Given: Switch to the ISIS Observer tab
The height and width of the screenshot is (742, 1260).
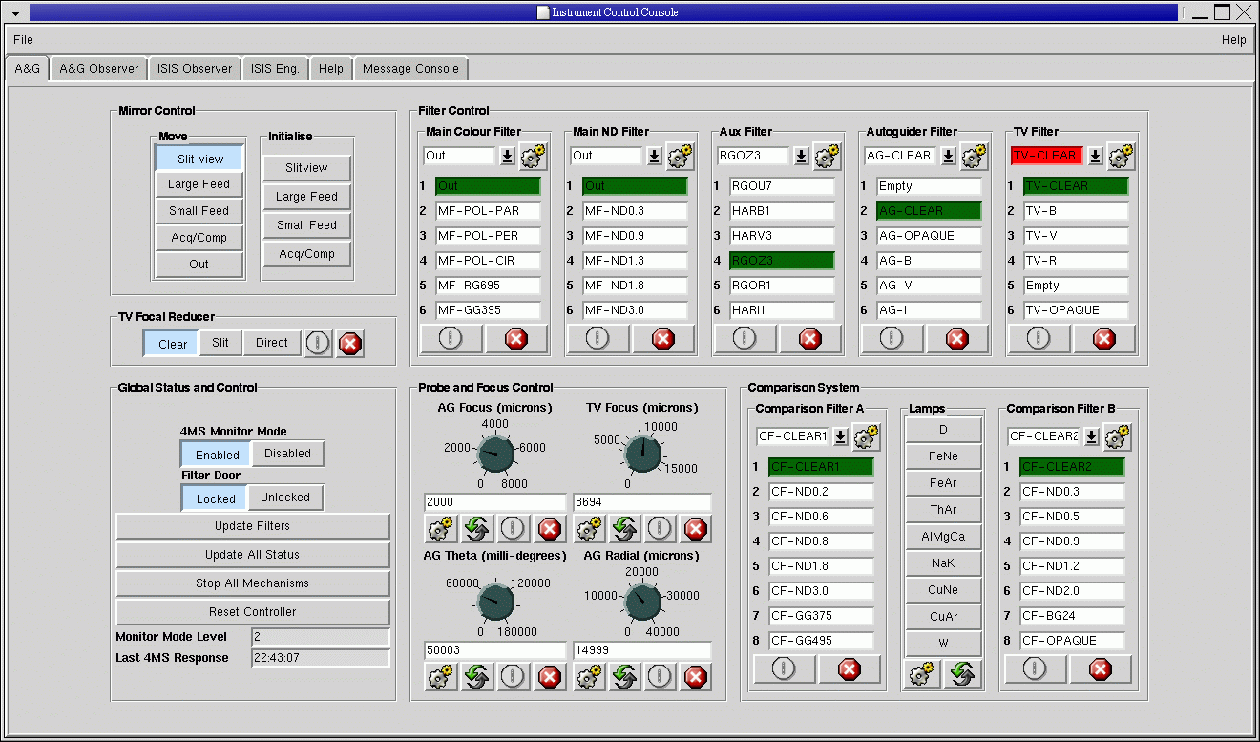Looking at the screenshot, I should [x=195, y=69].
